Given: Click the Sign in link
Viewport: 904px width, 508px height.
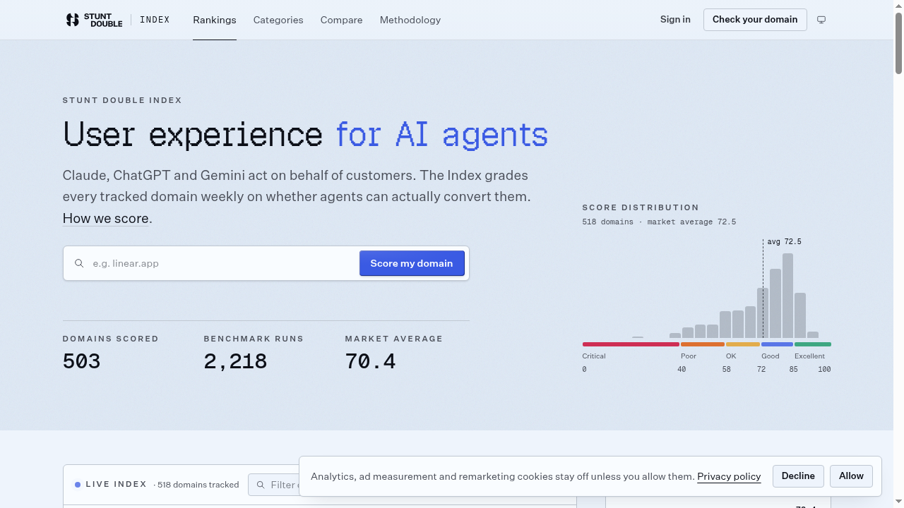Looking at the screenshot, I should [x=675, y=19].
